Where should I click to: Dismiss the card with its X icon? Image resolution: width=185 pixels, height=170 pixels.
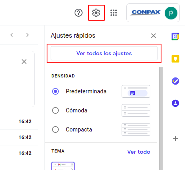(24, 62)
